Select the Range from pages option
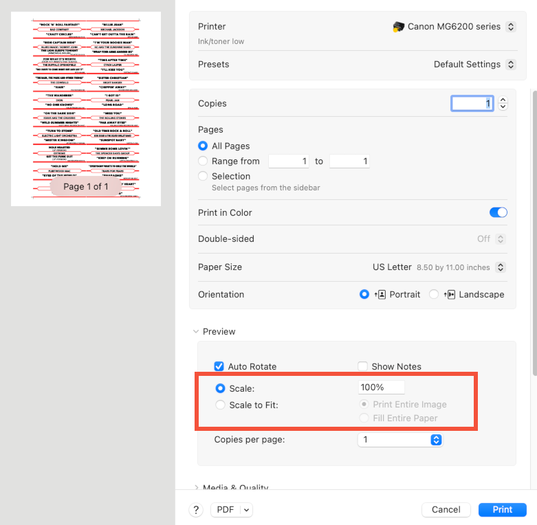Viewport: 537px width, 525px height. 203,161
